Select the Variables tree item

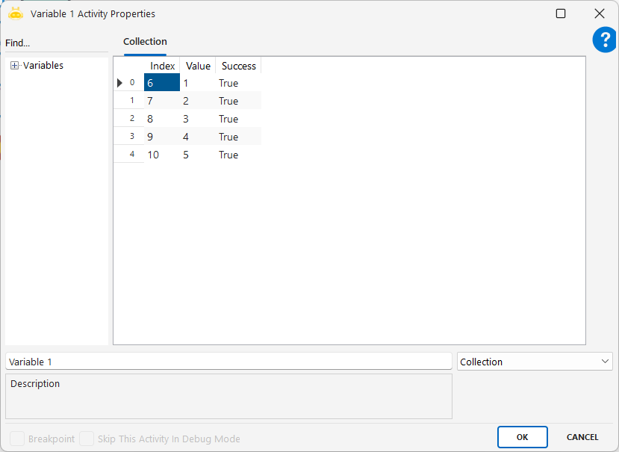click(43, 66)
